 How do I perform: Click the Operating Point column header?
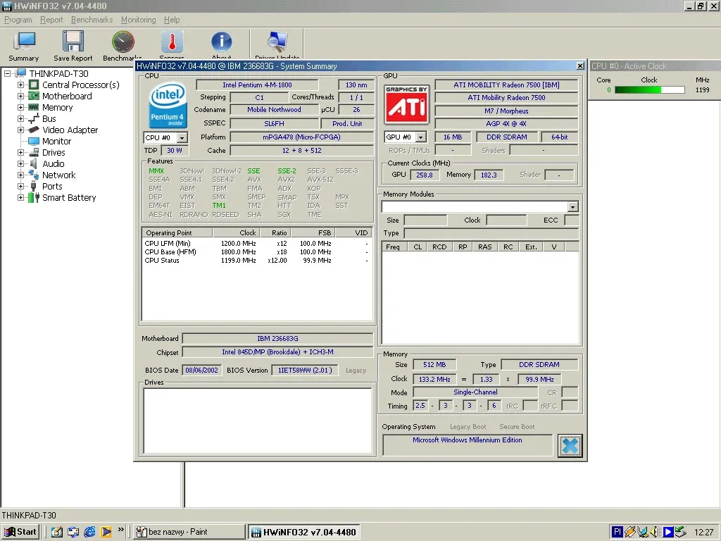(177, 232)
